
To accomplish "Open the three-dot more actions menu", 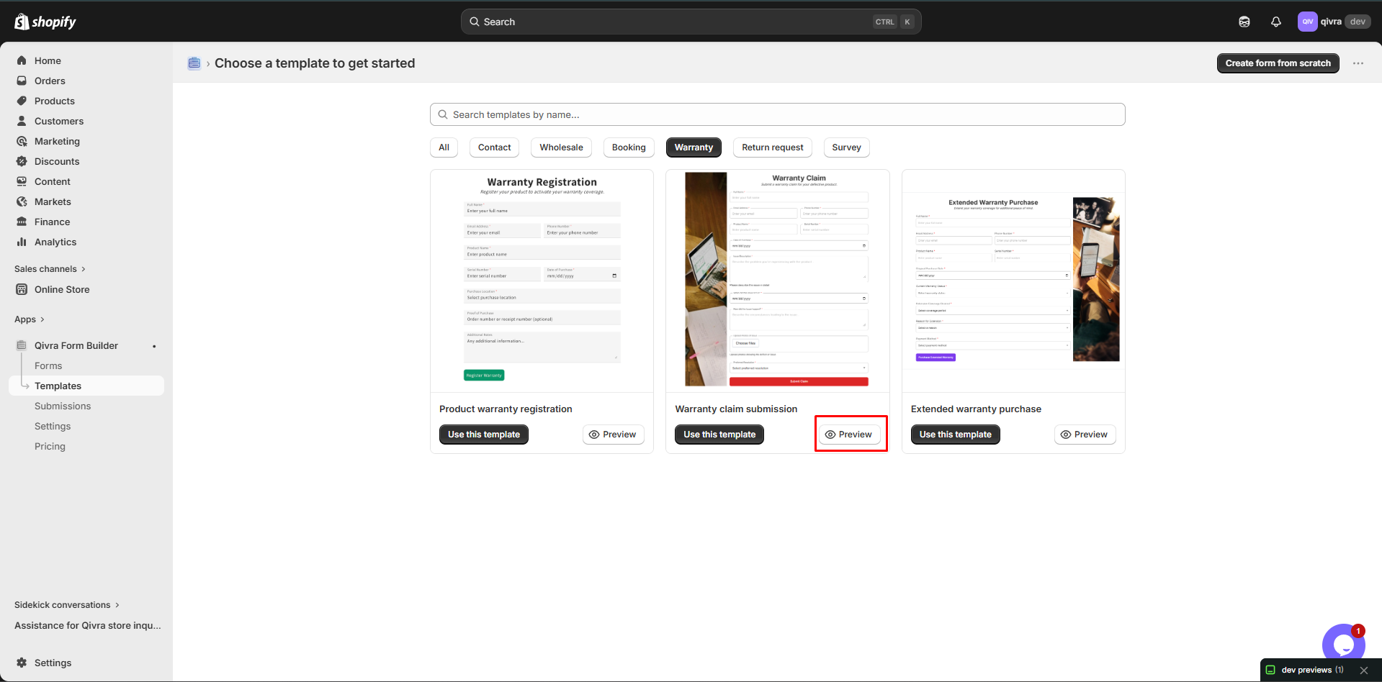I will pyautogui.click(x=1358, y=63).
